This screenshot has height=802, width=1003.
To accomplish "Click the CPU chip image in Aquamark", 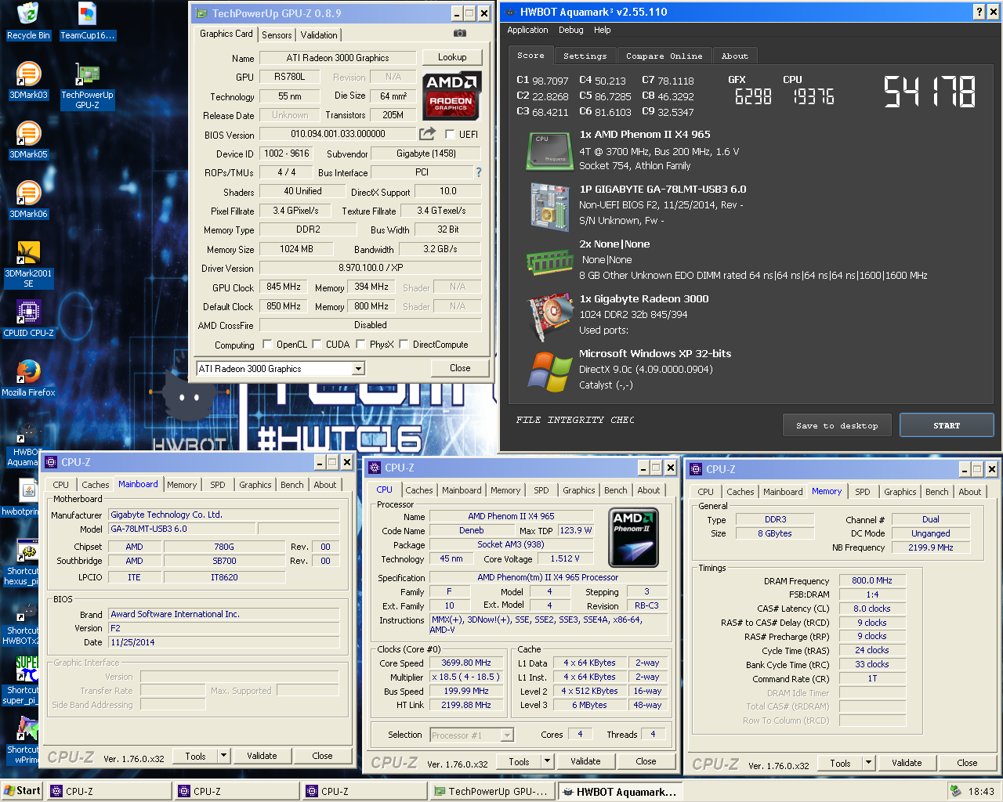I will click(x=549, y=150).
